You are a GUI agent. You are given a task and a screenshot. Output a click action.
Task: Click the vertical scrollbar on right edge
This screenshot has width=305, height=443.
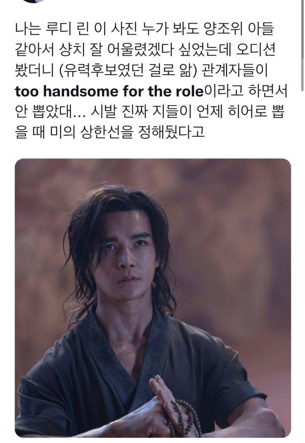[x=302, y=45]
